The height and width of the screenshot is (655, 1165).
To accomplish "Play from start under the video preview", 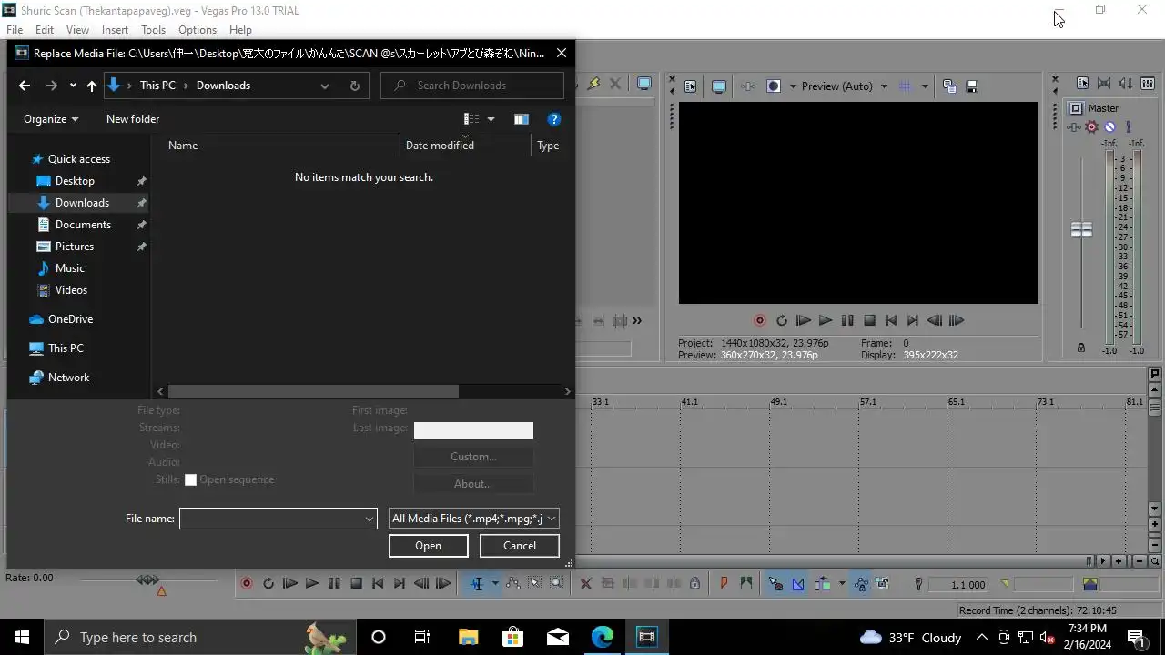I will pos(804,320).
